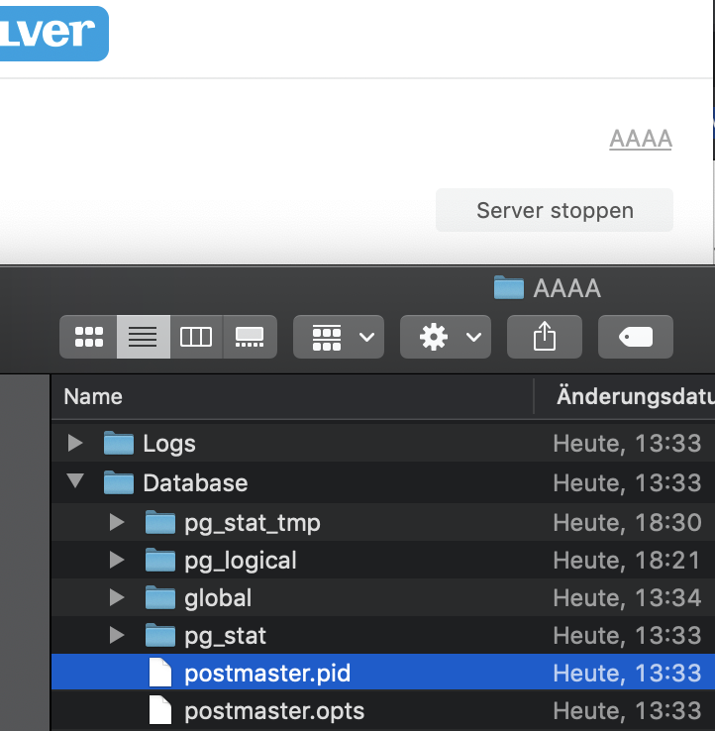Switch Finder to gallery view
The height and width of the screenshot is (731, 715).
coord(250,337)
